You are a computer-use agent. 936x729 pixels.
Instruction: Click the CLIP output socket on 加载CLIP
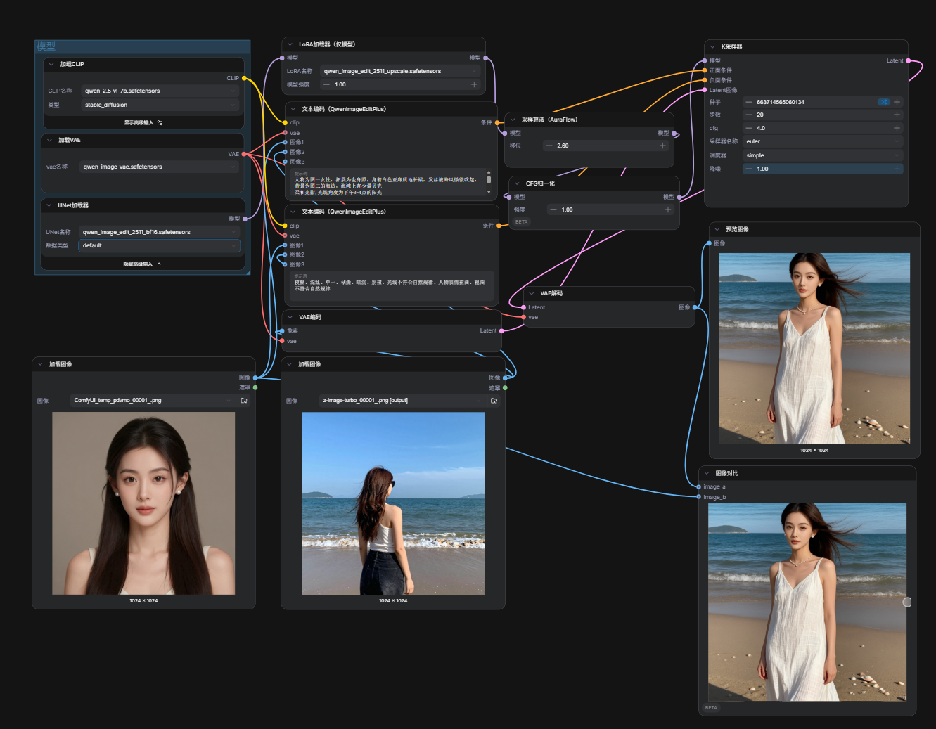point(244,78)
